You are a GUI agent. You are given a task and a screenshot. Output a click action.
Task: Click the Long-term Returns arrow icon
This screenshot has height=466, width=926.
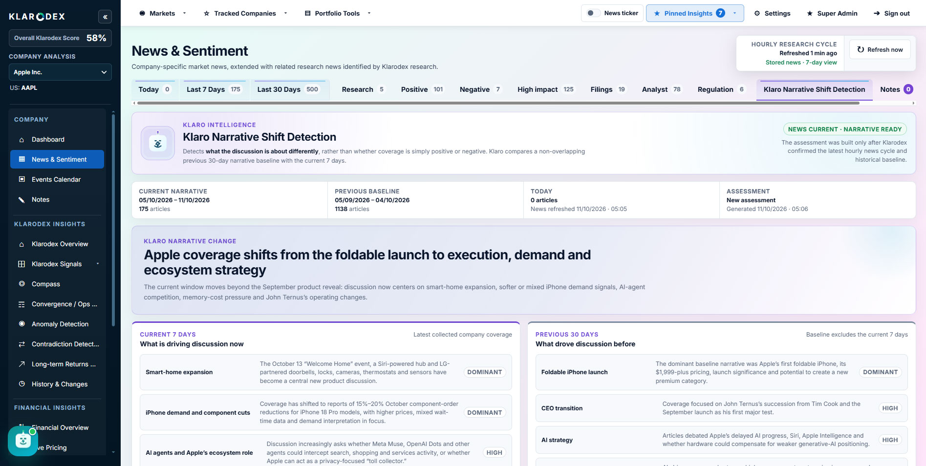[22, 364]
